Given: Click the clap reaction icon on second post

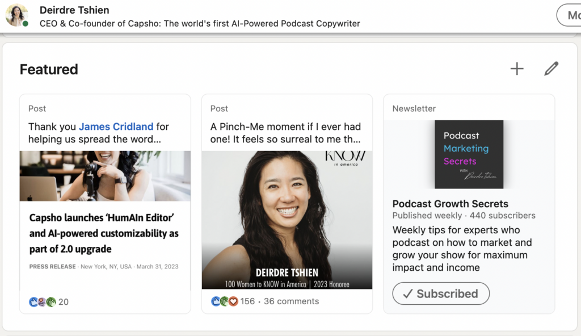Looking at the screenshot, I should tap(224, 301).
